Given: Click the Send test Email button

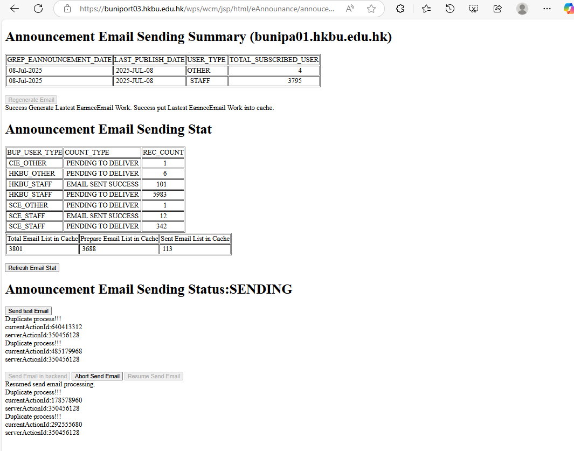Looking at the screenshot, I should pos(28,311).
